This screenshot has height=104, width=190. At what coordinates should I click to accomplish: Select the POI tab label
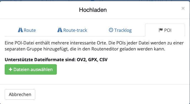[x=168, y=30]
